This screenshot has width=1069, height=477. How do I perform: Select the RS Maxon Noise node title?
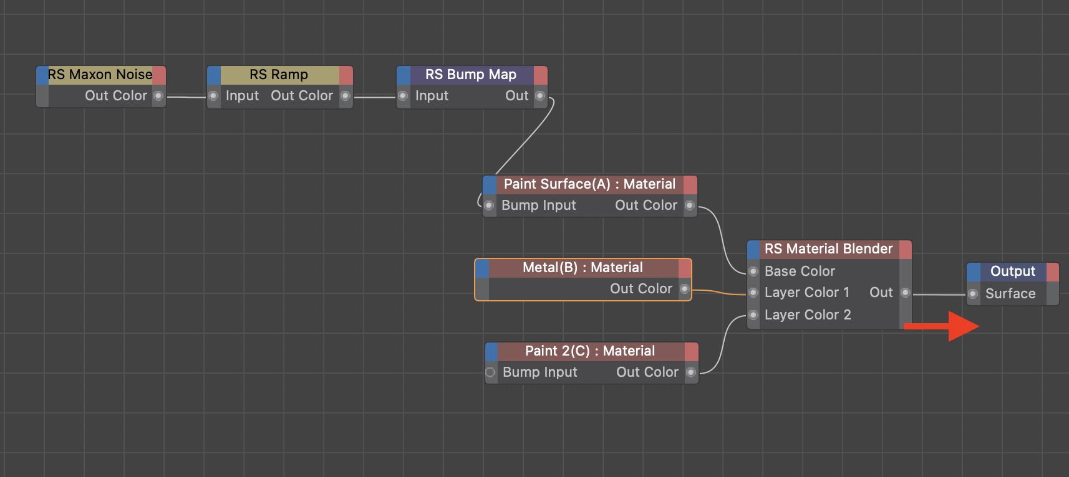(x=100, y=75)
